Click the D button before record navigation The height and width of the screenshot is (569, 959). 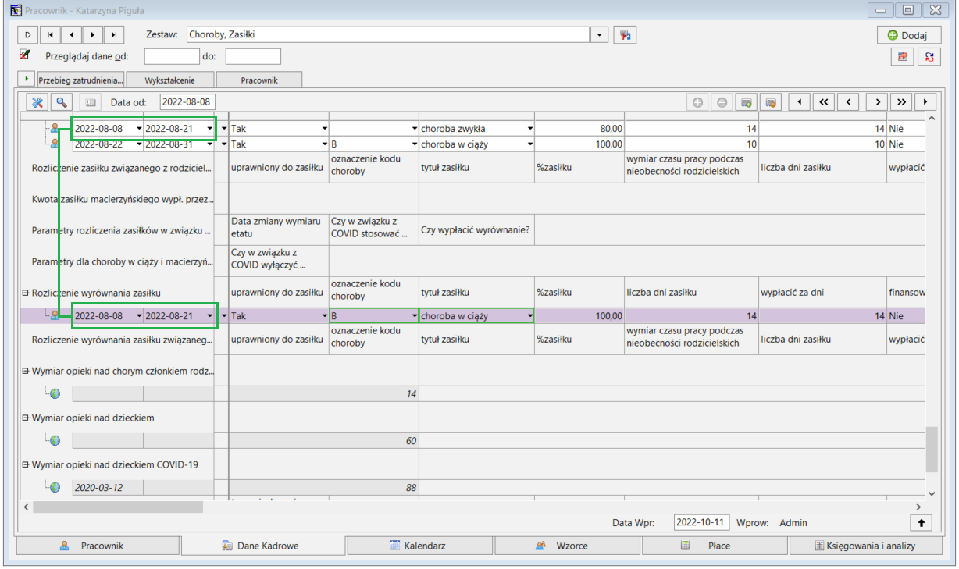[28, 34]
